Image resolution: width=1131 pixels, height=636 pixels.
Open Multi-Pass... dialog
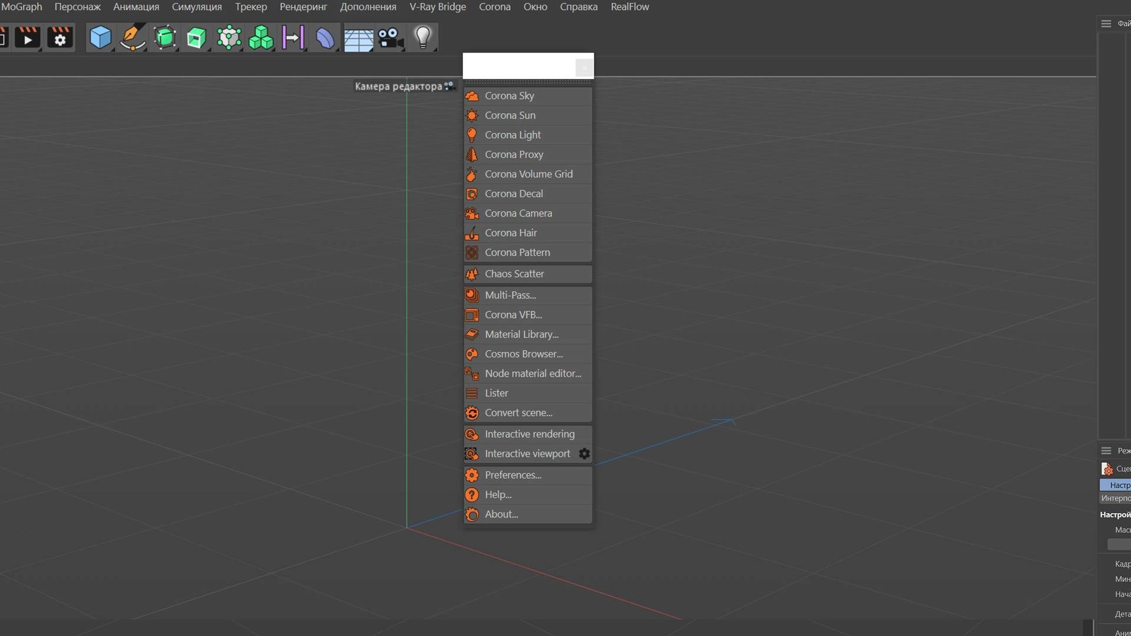528,295
